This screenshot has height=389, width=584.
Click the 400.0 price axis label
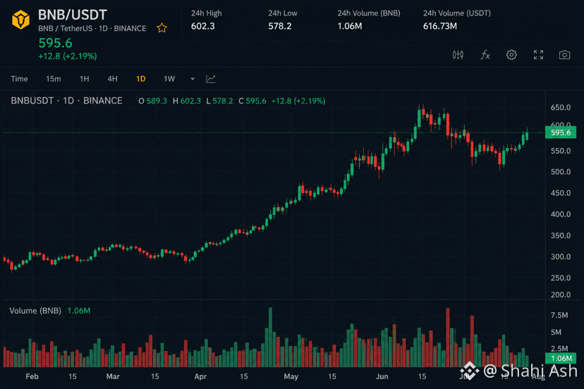[561, 214]
